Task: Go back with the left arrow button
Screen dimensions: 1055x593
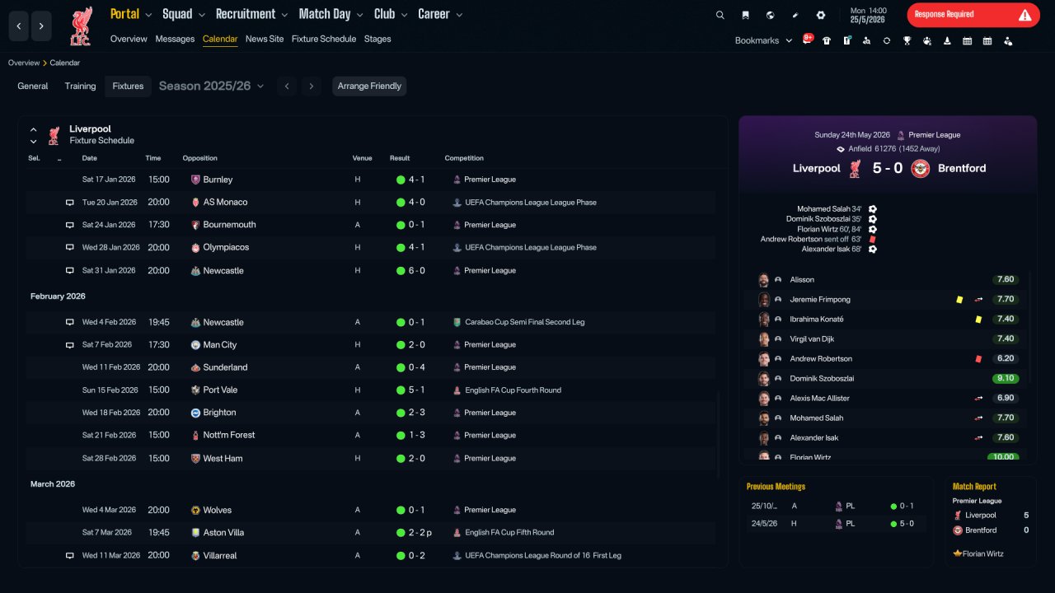Action: click(19, 26)
